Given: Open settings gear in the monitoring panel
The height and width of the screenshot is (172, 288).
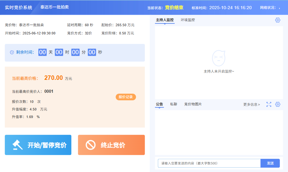Looking at the screenshot, I should click(x=278, y=20).
